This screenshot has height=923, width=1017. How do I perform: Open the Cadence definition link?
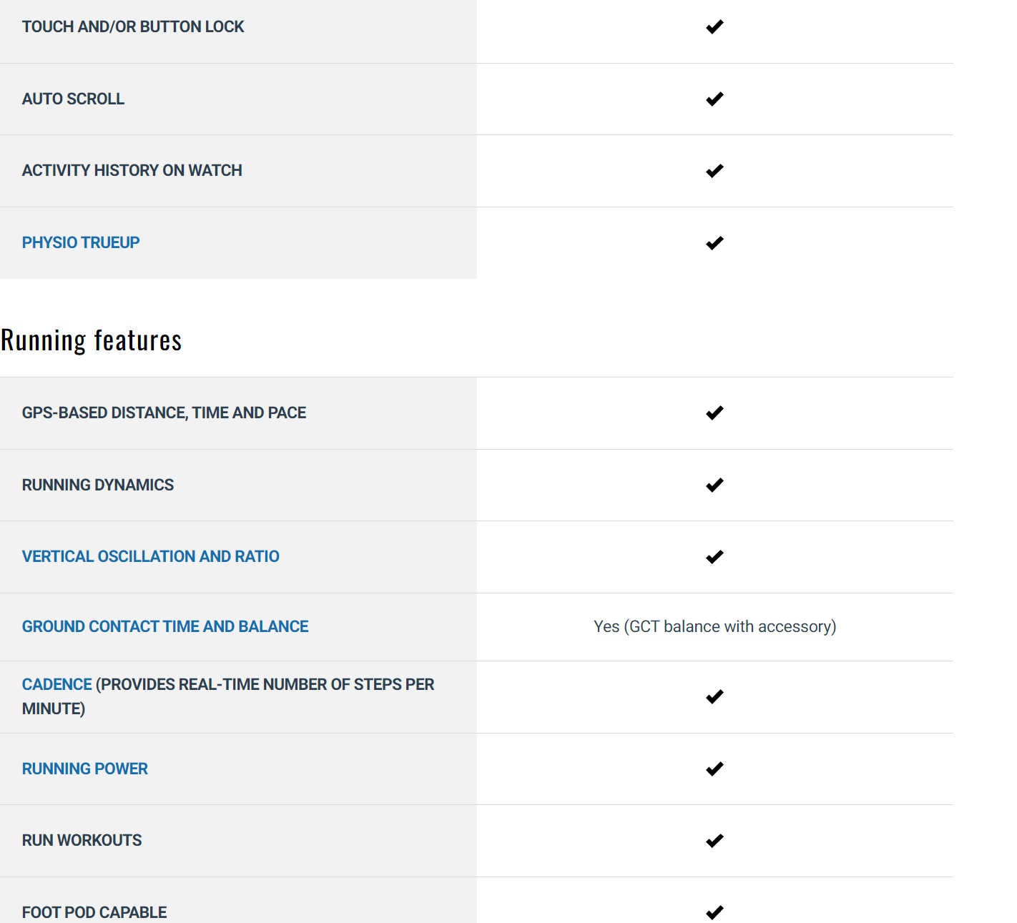[57, 684]
